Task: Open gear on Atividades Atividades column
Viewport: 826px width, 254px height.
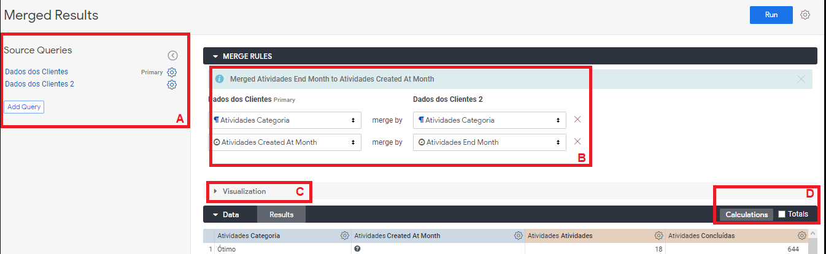Action: [658, 236]
